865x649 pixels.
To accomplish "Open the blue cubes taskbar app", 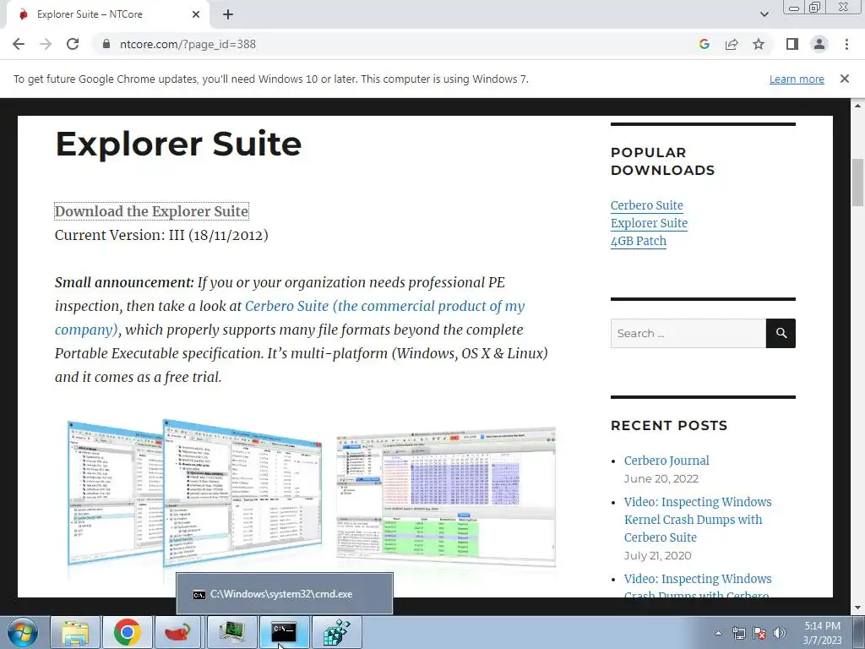I will click(336, 632).
